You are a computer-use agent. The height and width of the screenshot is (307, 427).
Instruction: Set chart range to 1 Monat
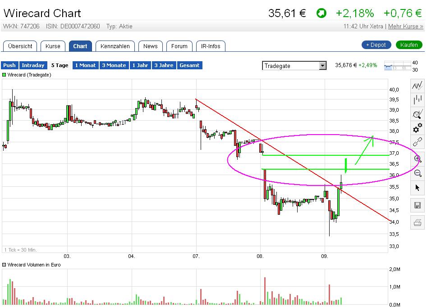click(86, 65)
